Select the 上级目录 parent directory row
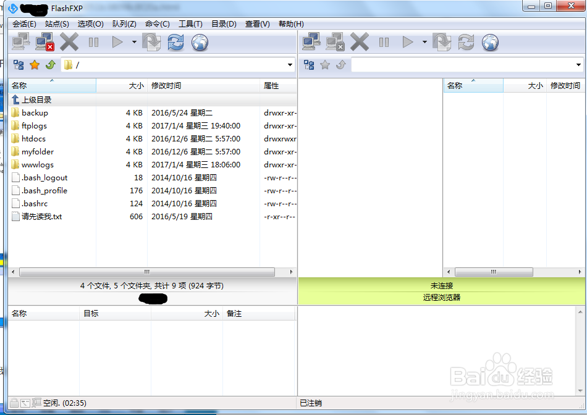This screenshot has height=415, width=587. (x=153, y=100)
